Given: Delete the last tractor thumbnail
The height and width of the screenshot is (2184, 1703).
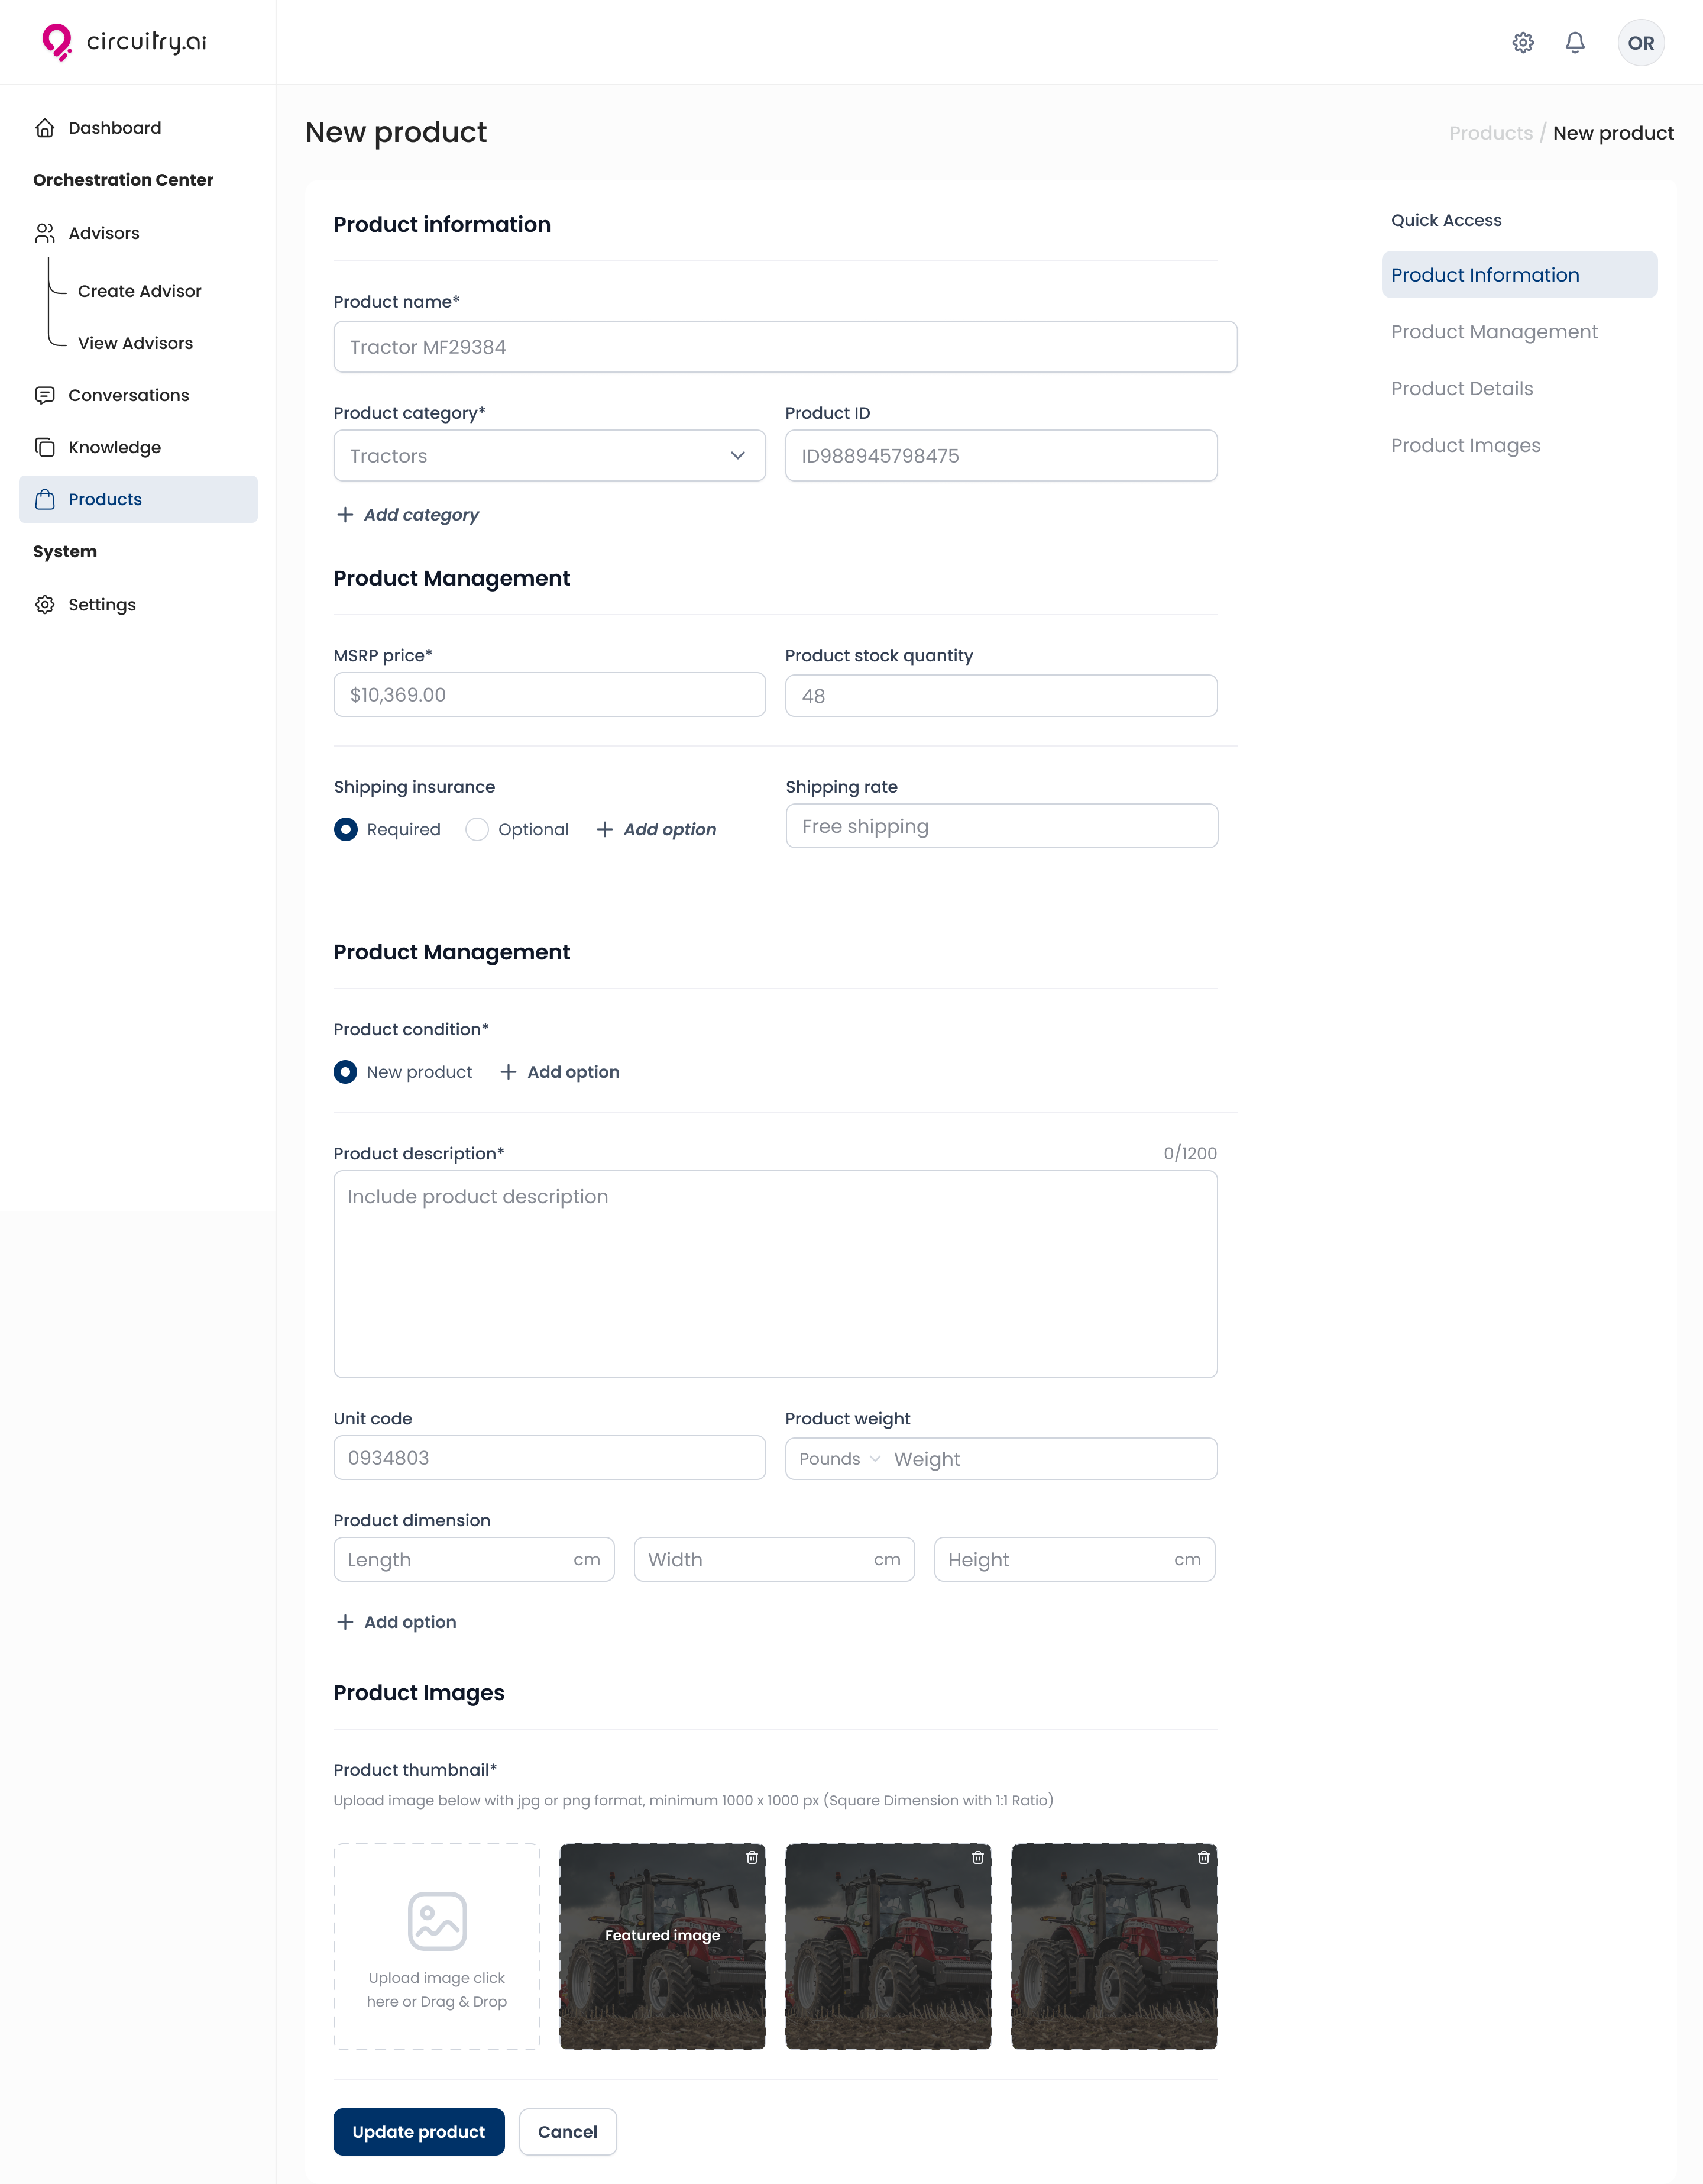Looking at the screenshot, I should 1203,1857.
